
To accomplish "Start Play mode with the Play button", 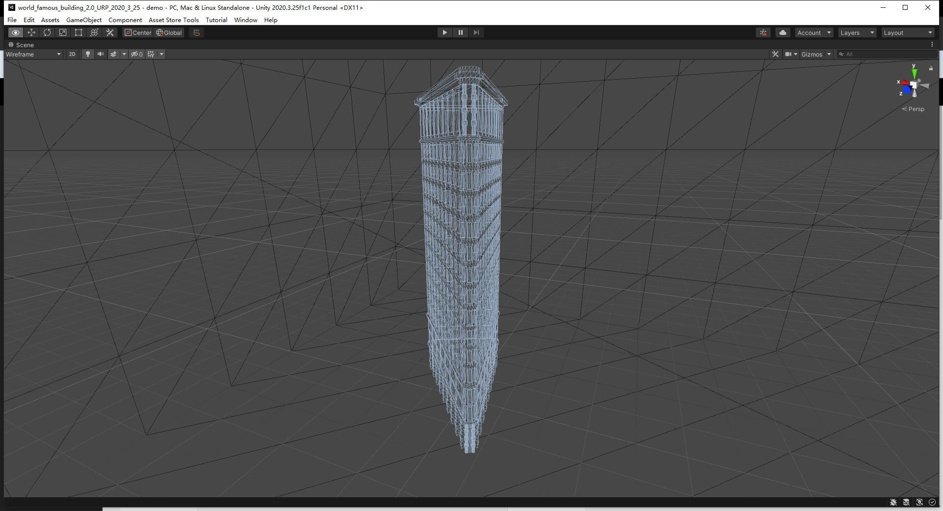I will tap(444, 32).
